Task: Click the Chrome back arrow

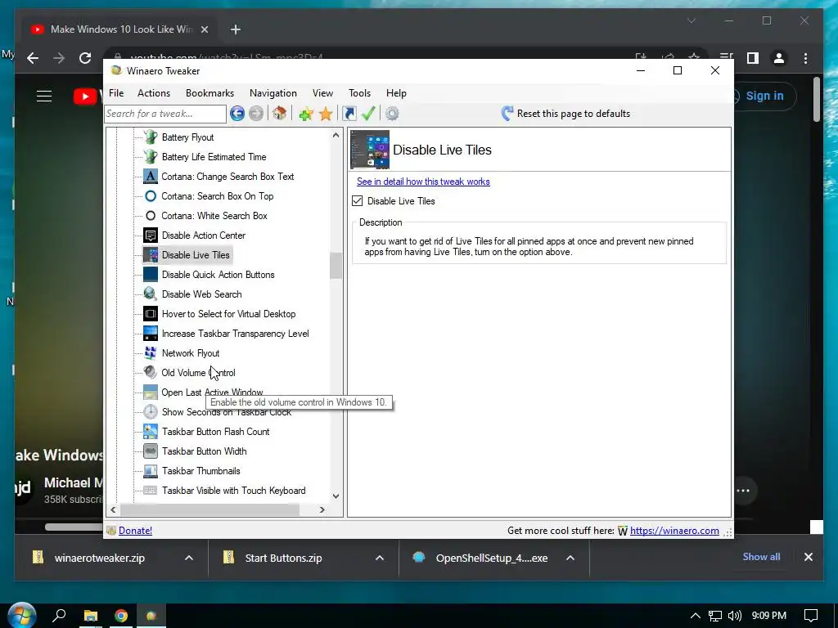Action: coord(33,58)
